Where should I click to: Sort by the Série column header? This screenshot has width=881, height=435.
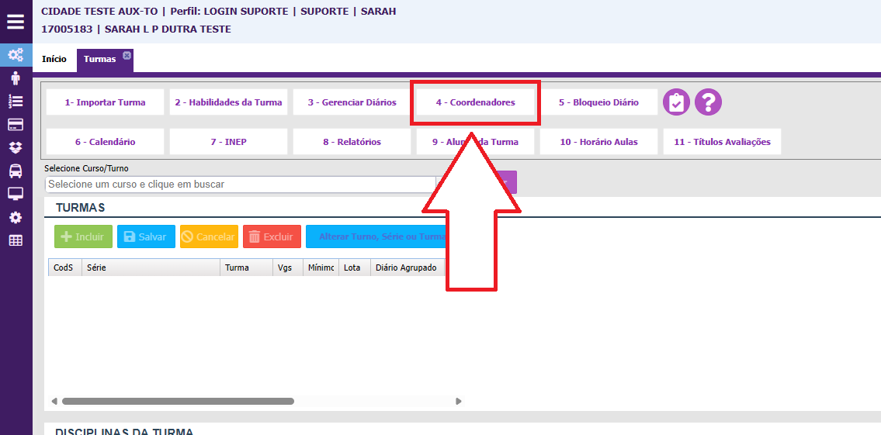151,268
